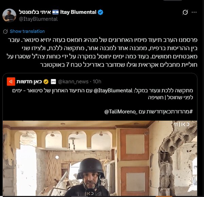
Task: Open the three-dot more options menu
Action: pos(194,12)
